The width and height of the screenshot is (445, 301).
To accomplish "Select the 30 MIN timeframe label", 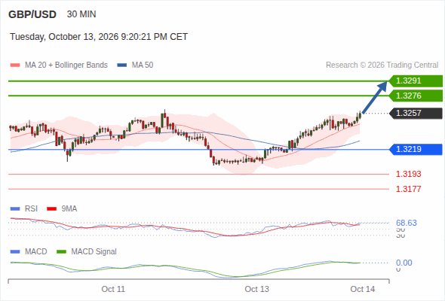I will (81, 14).
